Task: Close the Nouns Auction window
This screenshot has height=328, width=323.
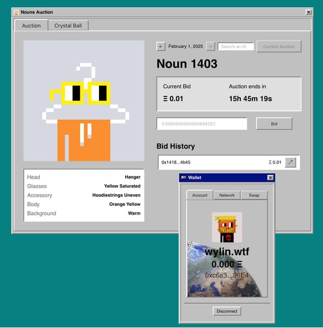Action: [308, 12]
